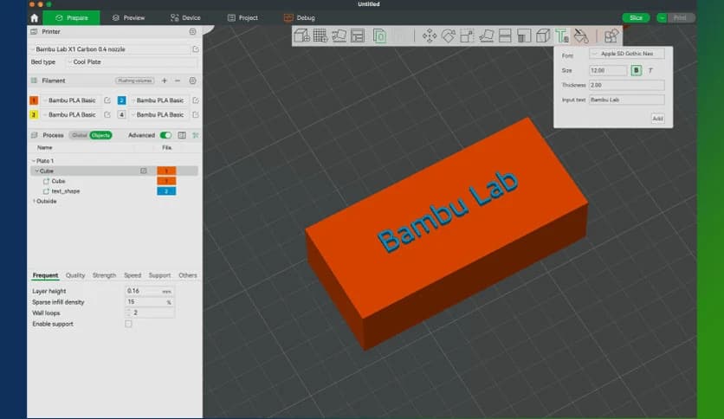
Task: Click the green Slice button
Action: [x=635, y=17]
